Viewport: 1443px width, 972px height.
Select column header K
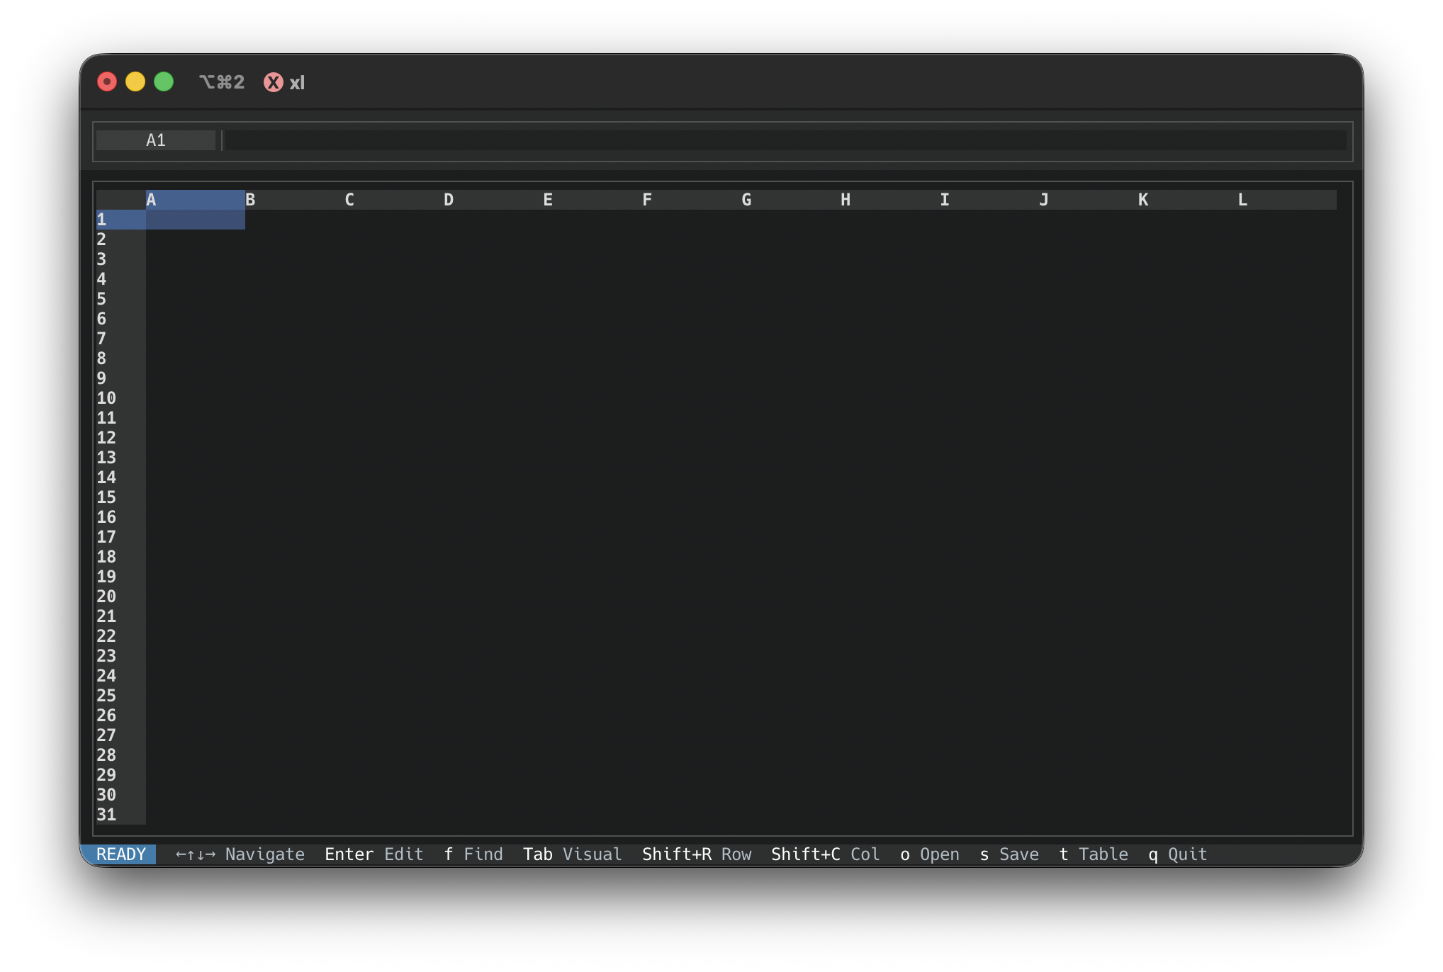tap(1188, 200)
